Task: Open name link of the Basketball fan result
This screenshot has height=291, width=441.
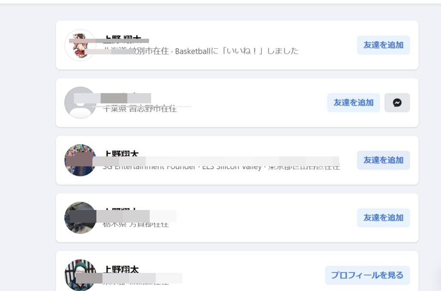Action: [x=122, y=39]
